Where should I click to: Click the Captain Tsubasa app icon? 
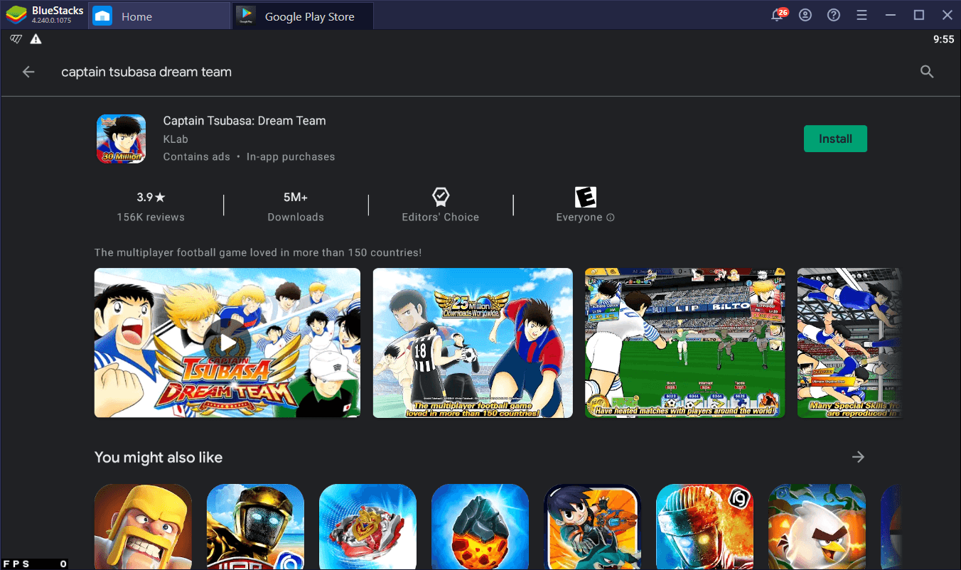tap(121, 139)
